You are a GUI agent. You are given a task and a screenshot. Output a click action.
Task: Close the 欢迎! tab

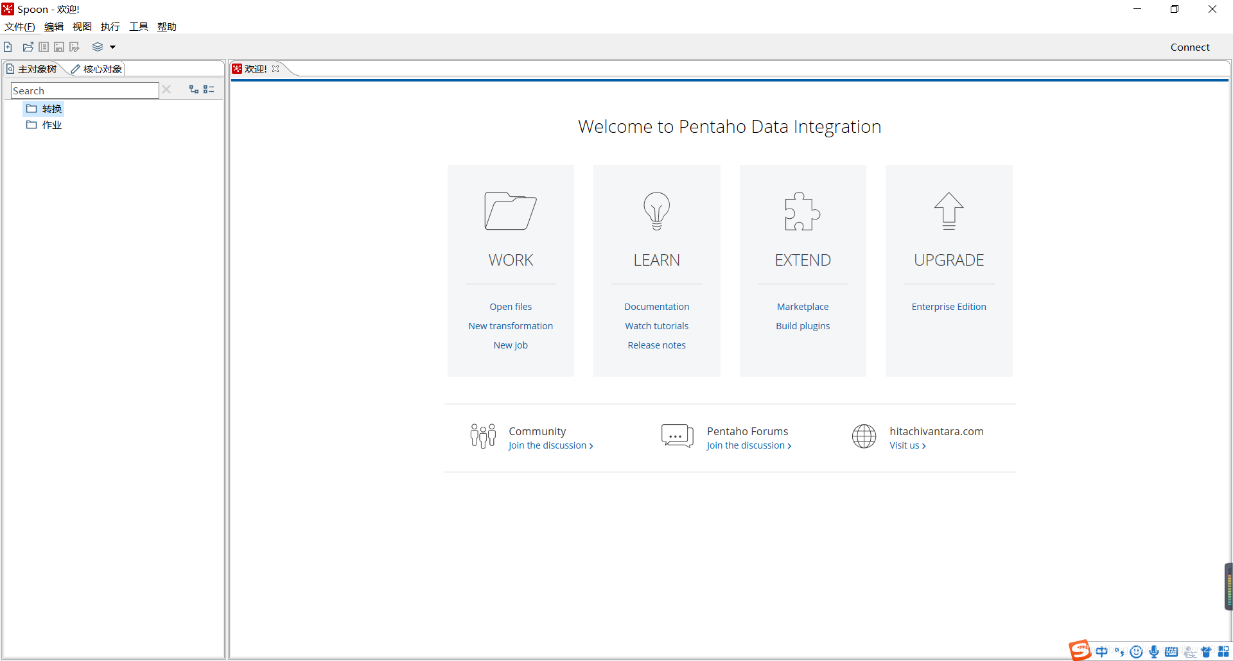coord(275,69)
